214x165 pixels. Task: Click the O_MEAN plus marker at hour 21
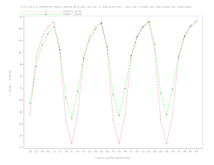click(x=72, y=144)
